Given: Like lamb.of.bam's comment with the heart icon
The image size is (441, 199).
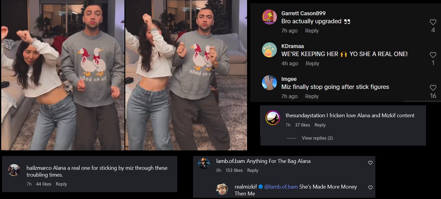Looking at the screenshot, I should [370, 163].
